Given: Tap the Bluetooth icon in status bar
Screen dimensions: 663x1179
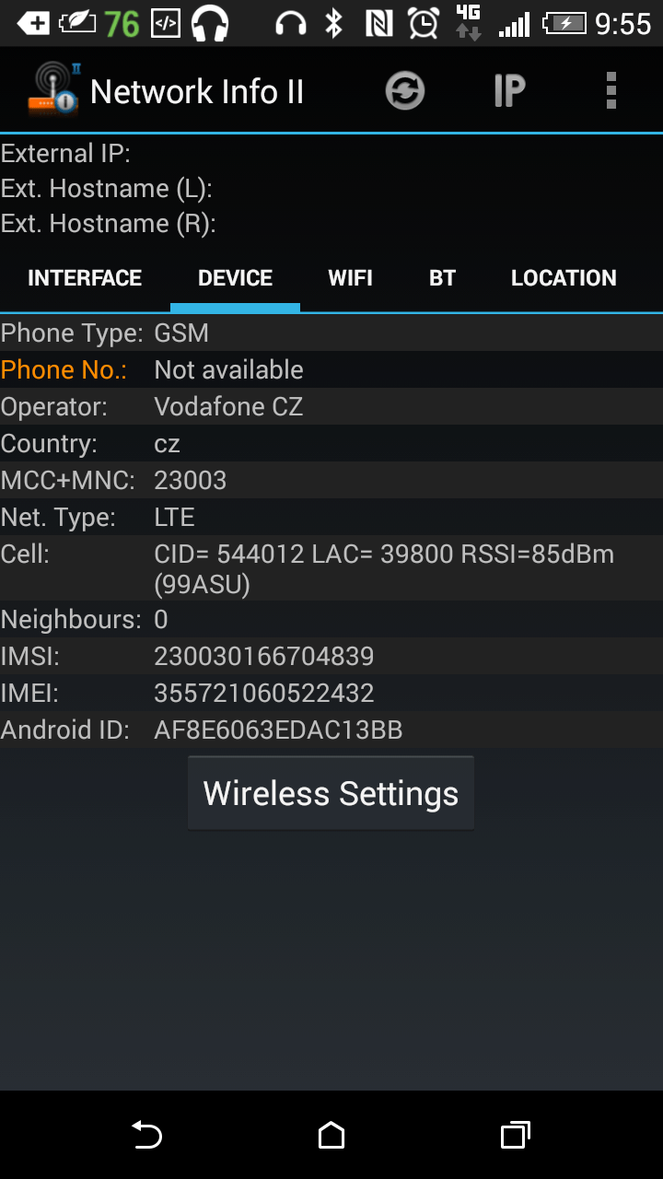Looking at the screenshot, I should tap(334, 23).
